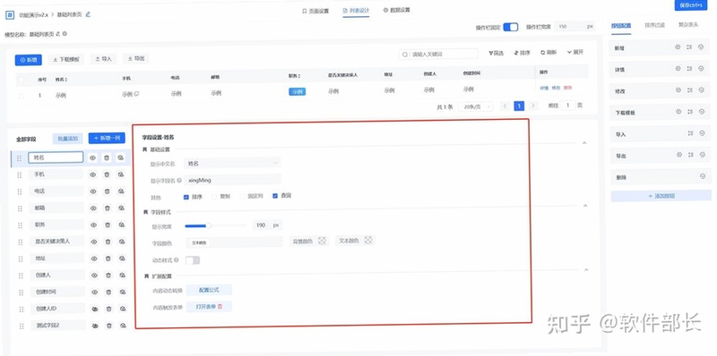Hide the 地址 field with its eye icon
Viewport: 717px width, 356px height.
coord(94,259)
